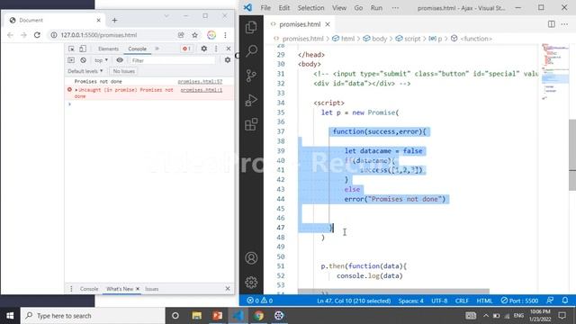Click the console Filter field
Image resolution: width=576 pixels, height=324 pixels.
click(172, 60)
